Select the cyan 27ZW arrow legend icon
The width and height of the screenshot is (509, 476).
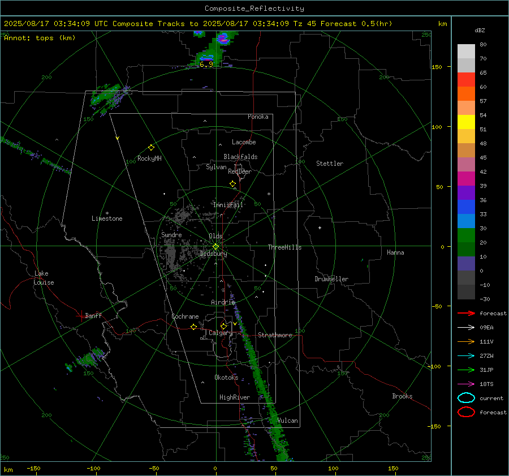coord(466,356)
